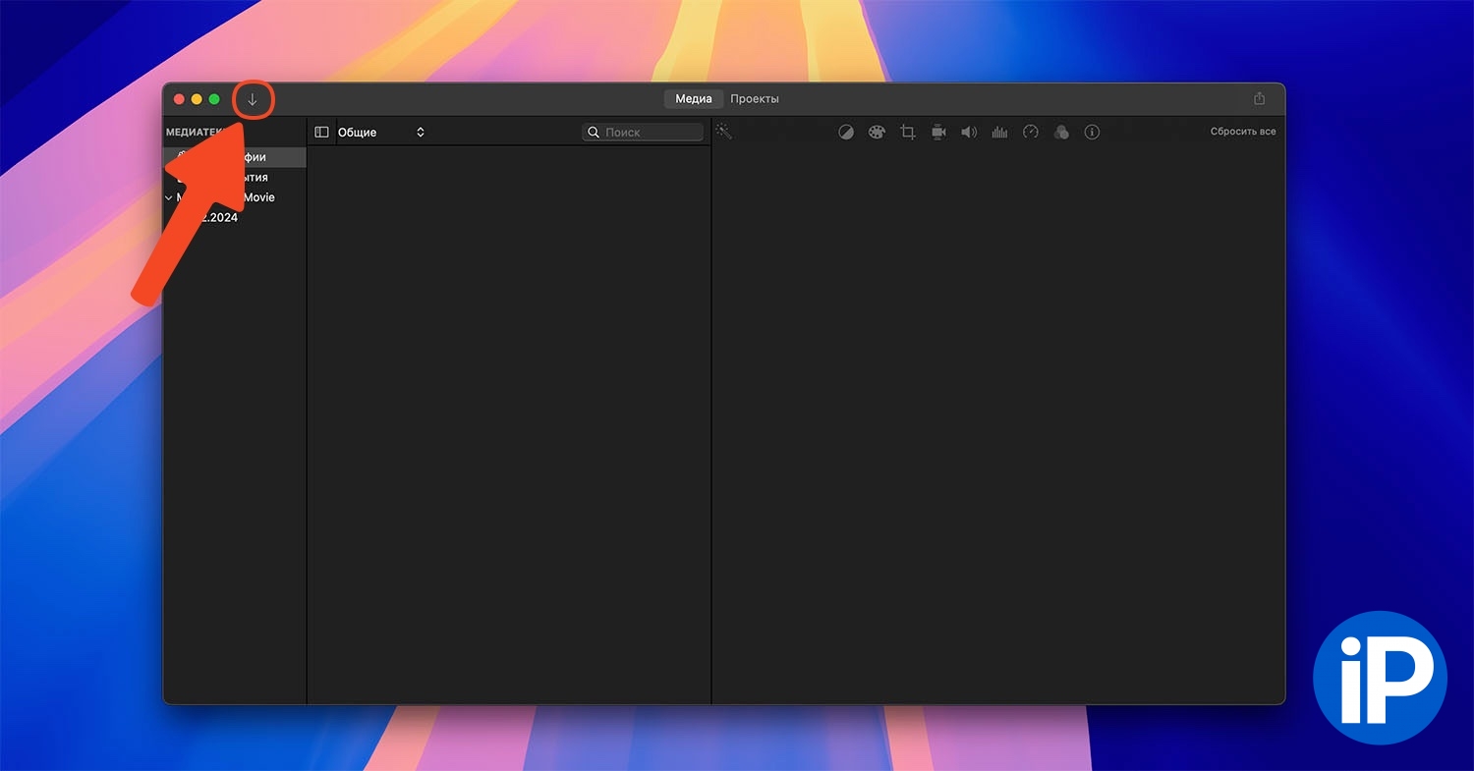
Task: Open the Speed gauge tool
Action: click(1030, 132)
